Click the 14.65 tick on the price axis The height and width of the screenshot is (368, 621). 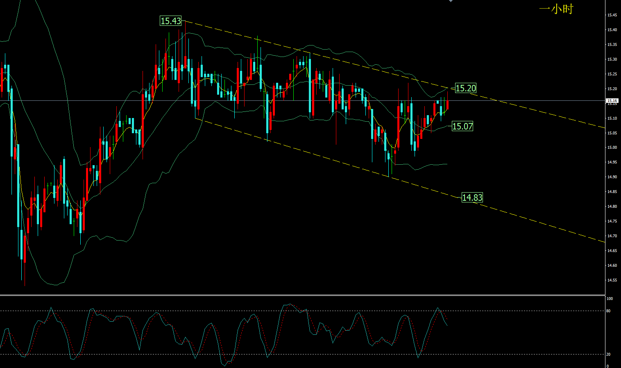pyautogui.click(x=612, y=251)
